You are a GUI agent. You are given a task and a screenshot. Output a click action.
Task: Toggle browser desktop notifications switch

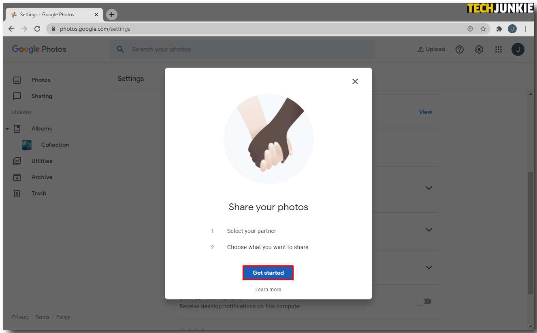pyautogui.click(x=424, y=301)
